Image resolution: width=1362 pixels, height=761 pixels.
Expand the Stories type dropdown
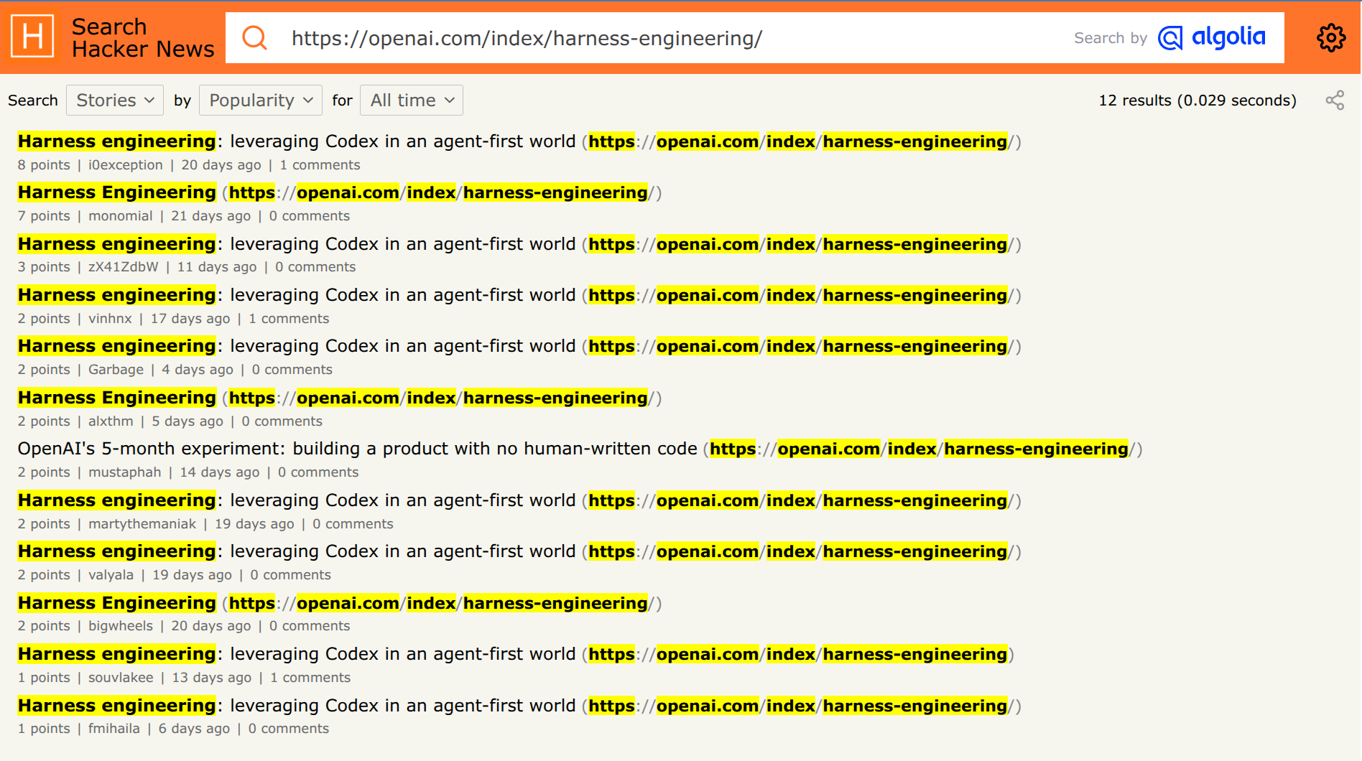coord(115,101)
